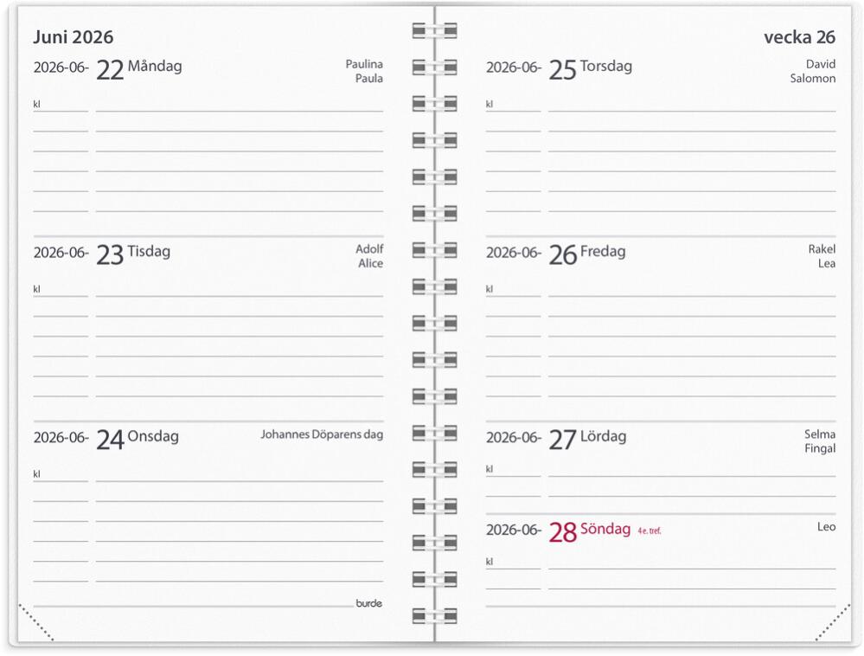
Task: Select the red 28 Söndag date
Action: [589, 531]
